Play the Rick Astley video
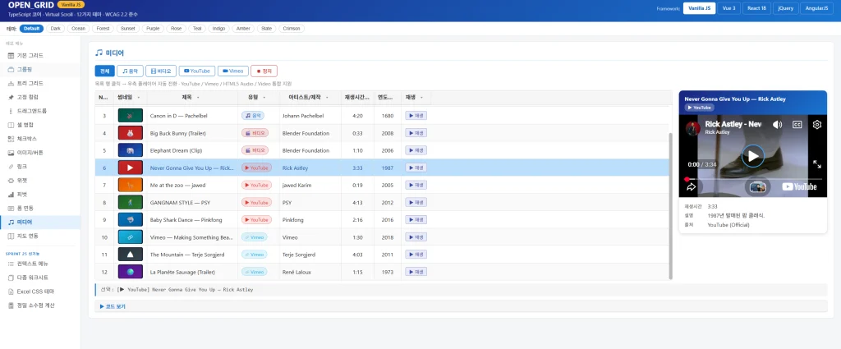The width and height of the screenshot is (841, 349). click(752, 156)
